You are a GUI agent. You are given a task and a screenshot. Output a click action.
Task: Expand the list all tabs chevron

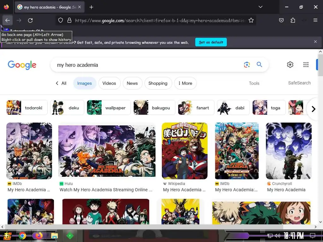click(x=260, y=7)
